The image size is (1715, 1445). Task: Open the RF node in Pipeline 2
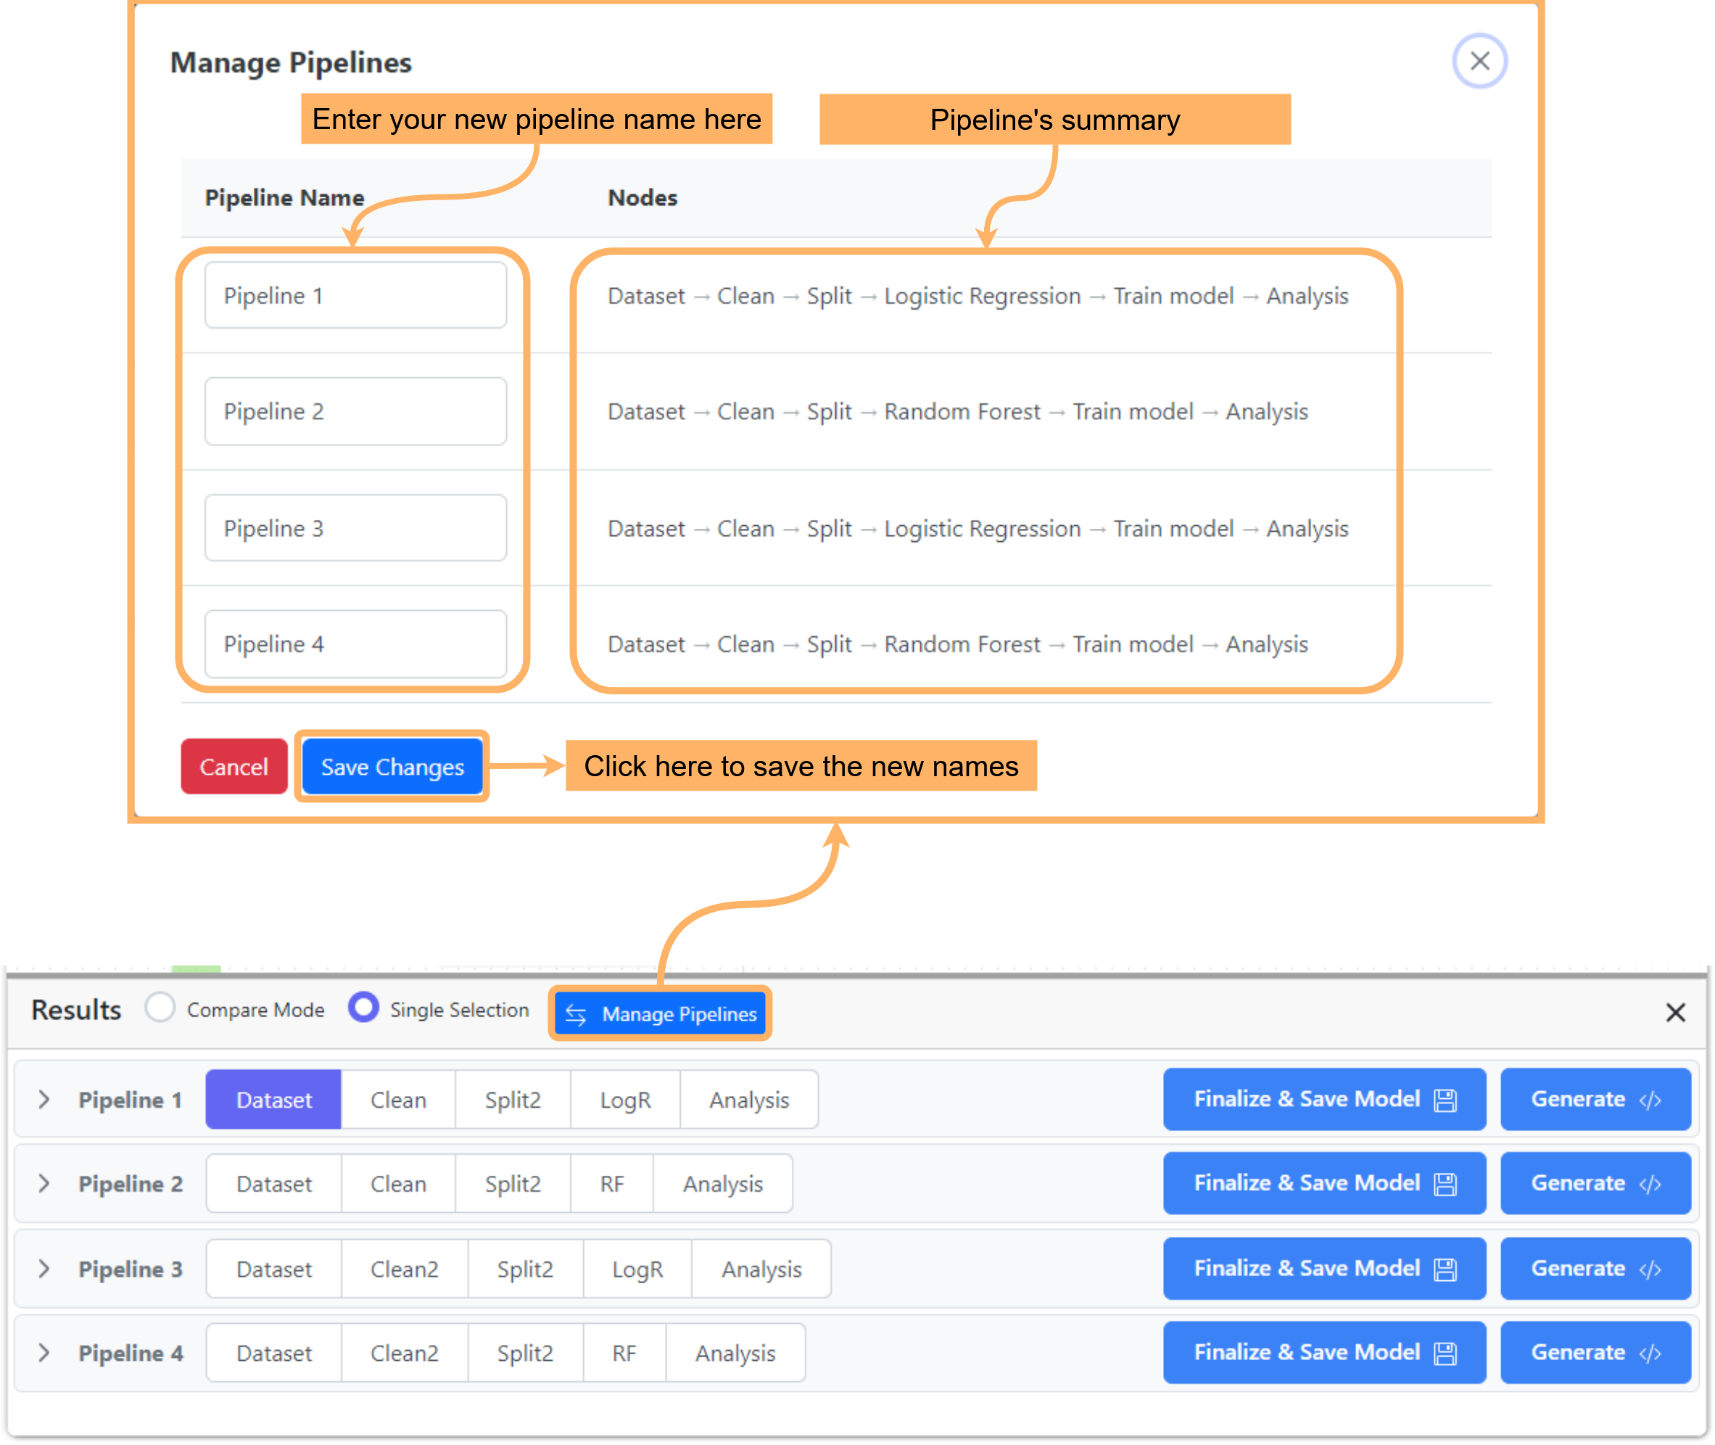click(612, 1185)
